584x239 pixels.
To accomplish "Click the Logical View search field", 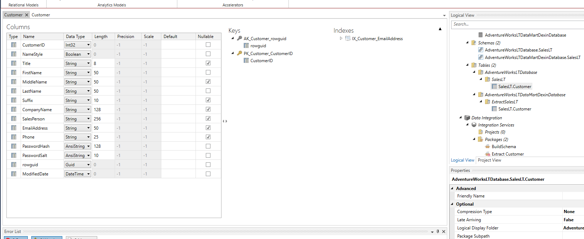I will pyautogui.click(x=517, y=24).
